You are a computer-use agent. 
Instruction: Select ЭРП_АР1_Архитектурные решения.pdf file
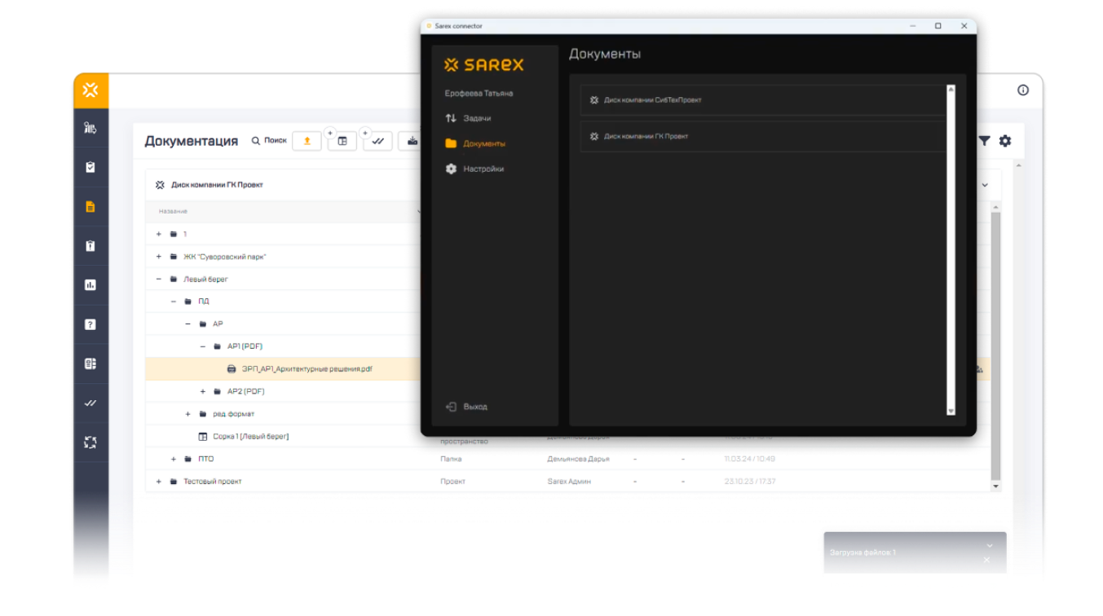[x=307, y=369]
